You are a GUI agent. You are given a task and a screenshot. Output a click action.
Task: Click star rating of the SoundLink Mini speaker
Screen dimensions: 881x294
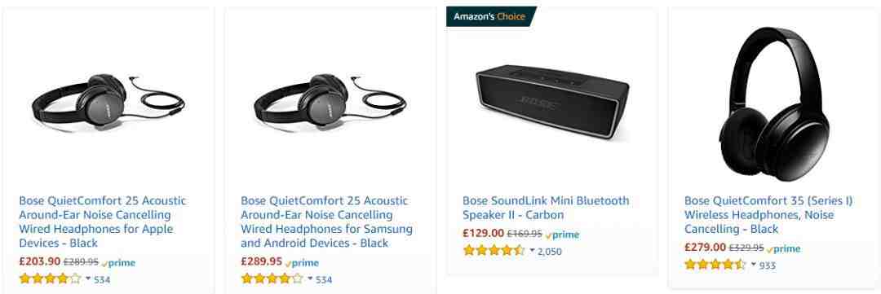[494, 251]
